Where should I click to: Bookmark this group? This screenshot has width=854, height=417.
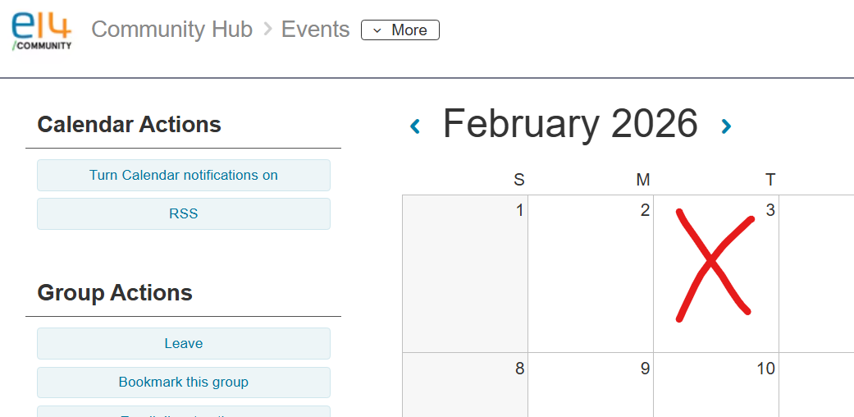coord(184,382)
